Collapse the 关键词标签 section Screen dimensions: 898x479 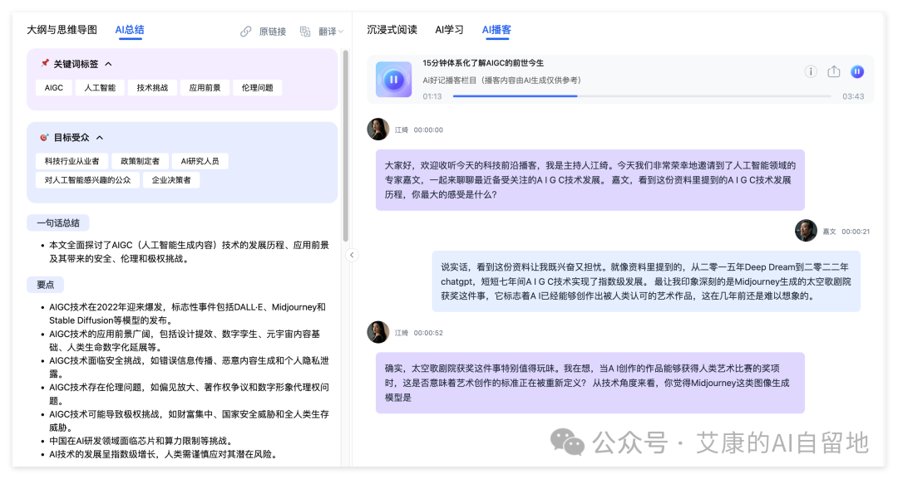pyautogui.click(x=109, y=63)
